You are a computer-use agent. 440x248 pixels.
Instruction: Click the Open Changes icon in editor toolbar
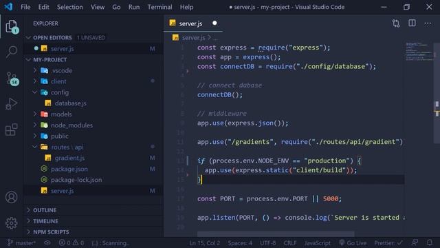coord(396,23)
